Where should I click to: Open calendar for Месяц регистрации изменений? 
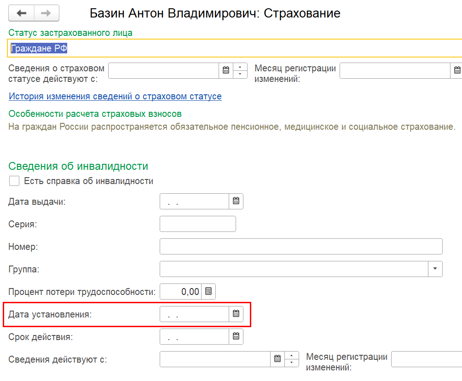(457, 70)
